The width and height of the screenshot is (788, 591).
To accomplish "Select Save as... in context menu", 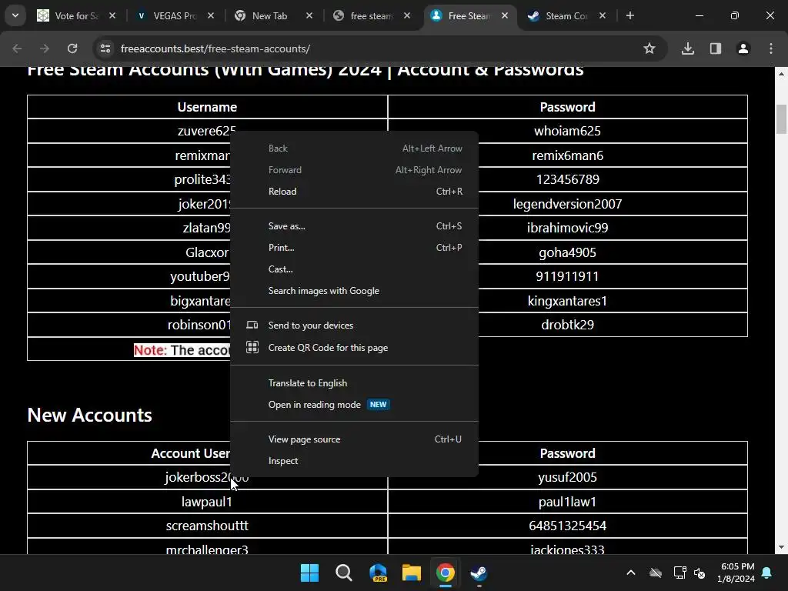I will [354, 226].
